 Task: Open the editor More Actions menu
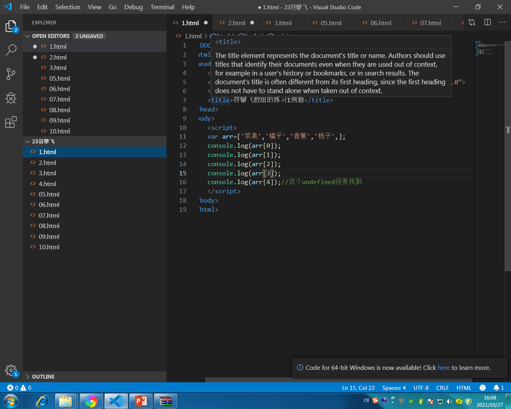tap(502, 22)
